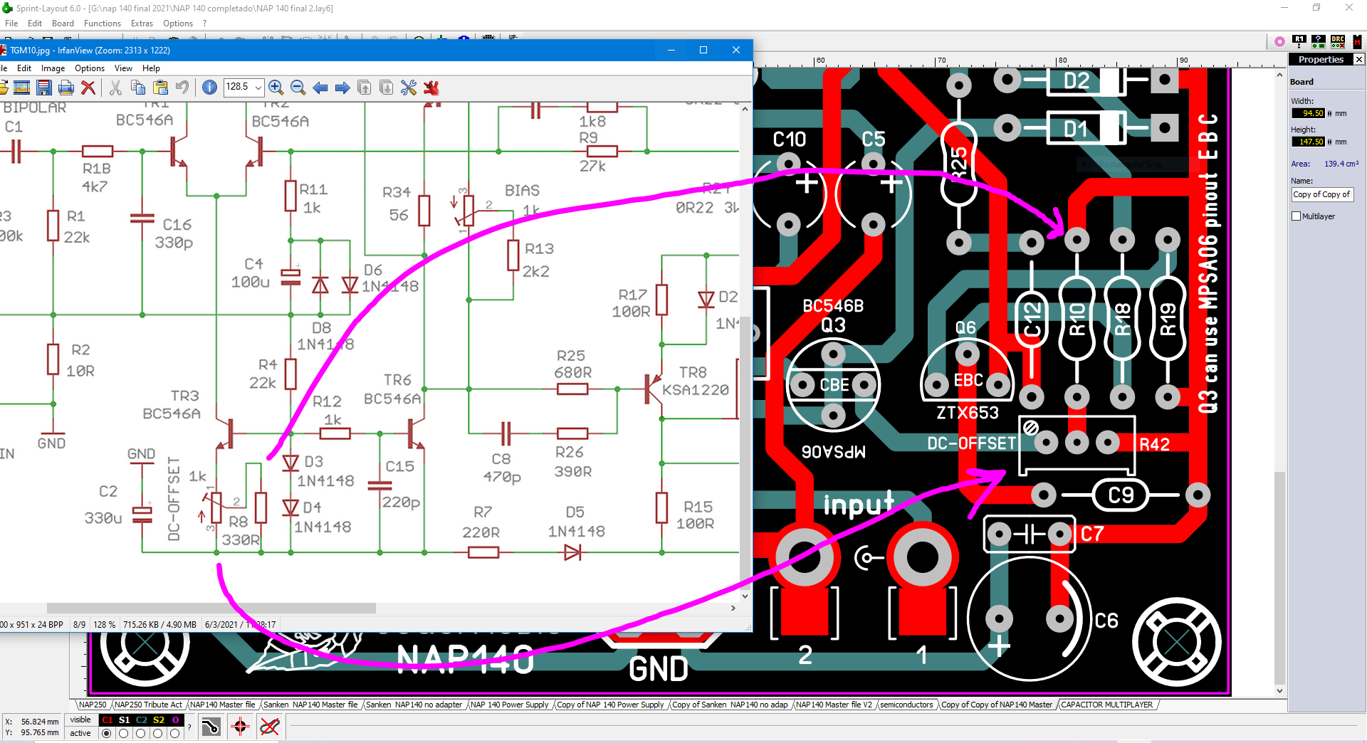Open Sprint-Layout Board menu
The image size is (1367, 743).
(63, 23)
